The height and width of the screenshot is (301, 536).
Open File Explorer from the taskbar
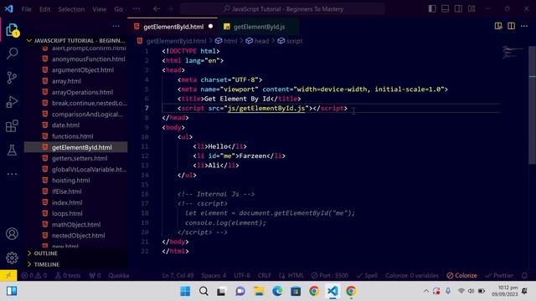click(259, 291)
